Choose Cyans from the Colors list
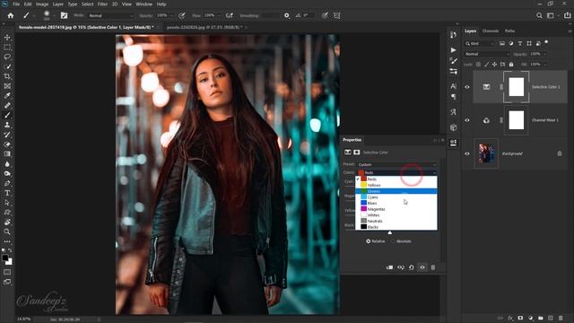This screenshot has height=323, width=574. 396,197
